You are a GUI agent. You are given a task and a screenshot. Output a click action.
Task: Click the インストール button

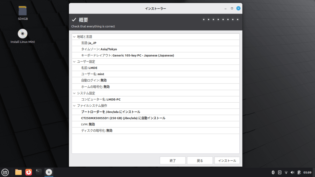tap(227, 161)
